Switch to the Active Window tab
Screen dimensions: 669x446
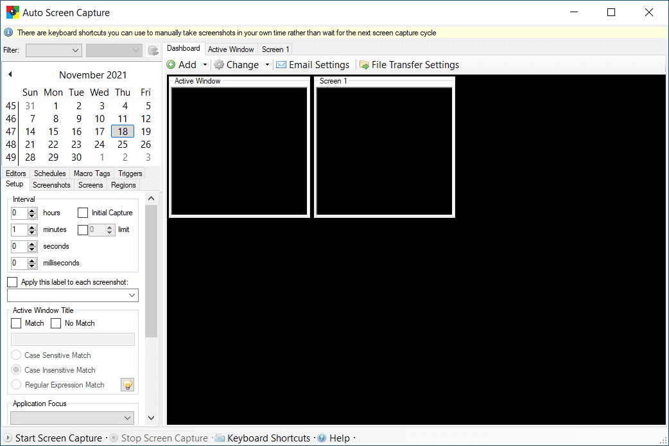[231, 49]
